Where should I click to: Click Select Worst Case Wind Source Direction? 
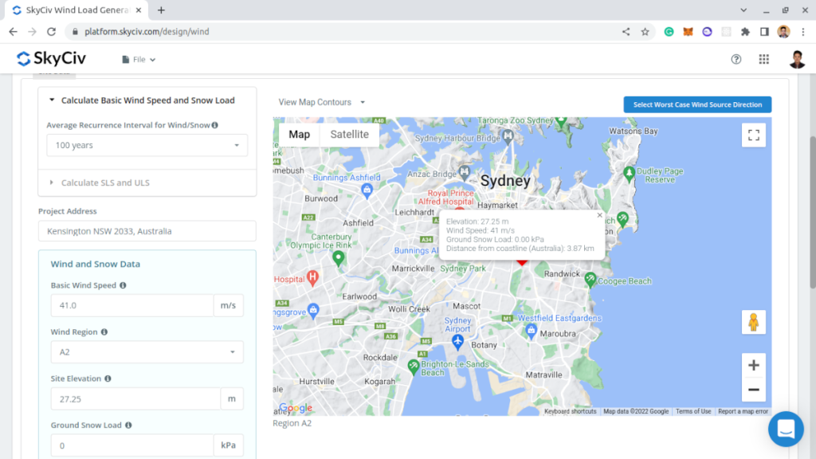pyautogui.click(x=697, y=104)
